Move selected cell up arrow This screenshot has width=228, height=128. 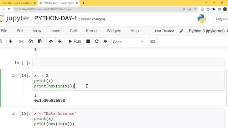[51, 41]
